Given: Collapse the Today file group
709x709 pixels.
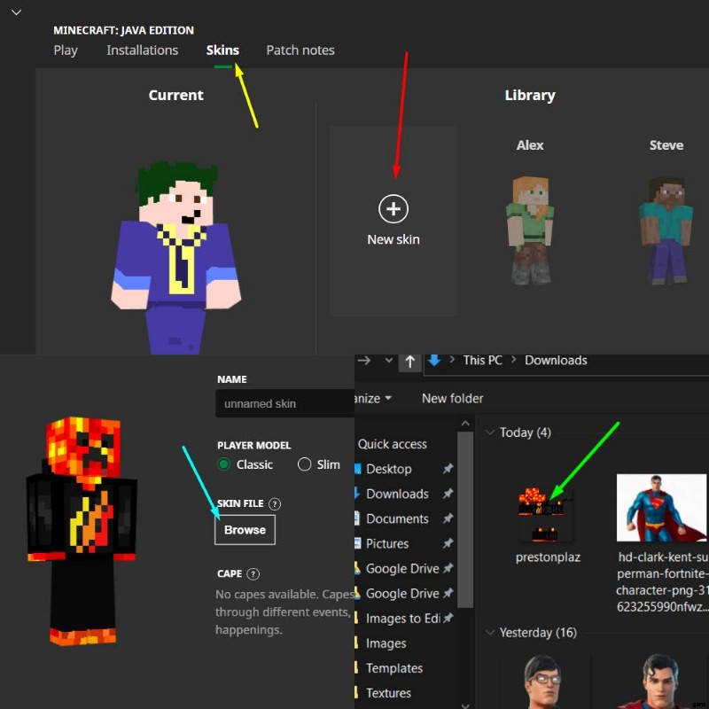Looking at the screenshot, I should 490,432.
